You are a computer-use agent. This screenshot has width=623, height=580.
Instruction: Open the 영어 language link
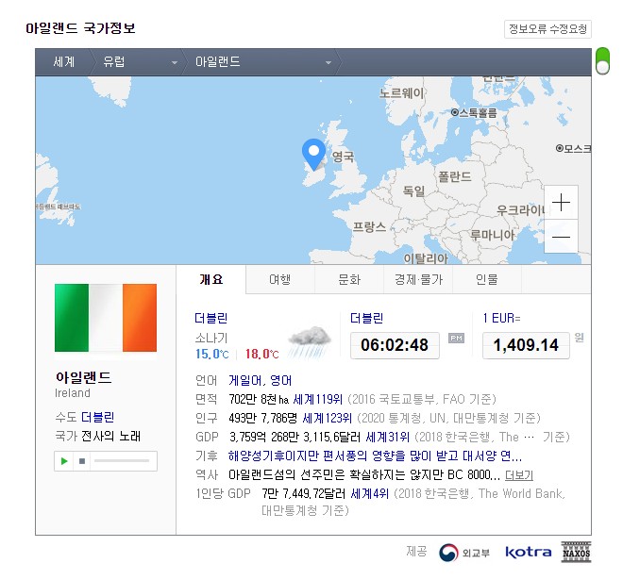[281, 381]
